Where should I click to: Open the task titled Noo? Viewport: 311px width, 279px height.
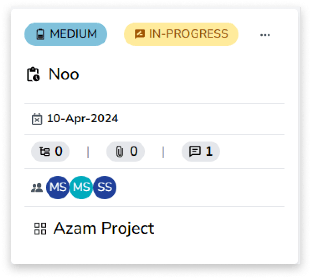coord(64,74)
